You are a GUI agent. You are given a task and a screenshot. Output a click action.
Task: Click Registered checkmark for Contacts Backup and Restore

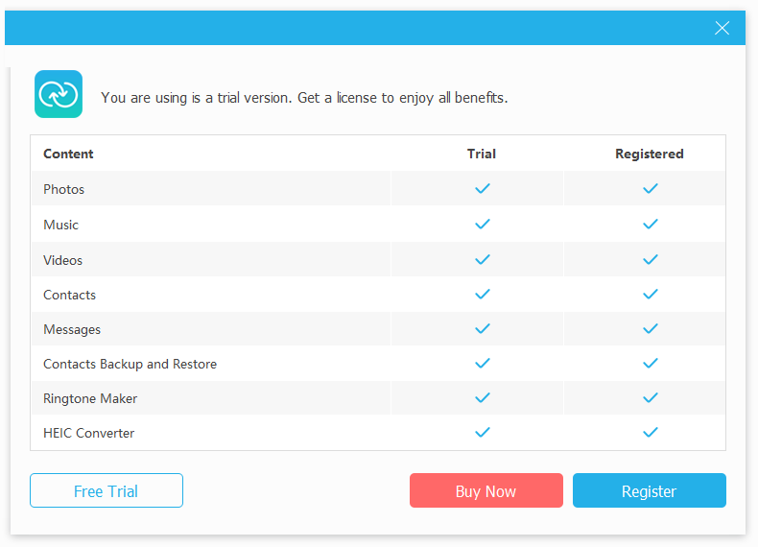point(650,364)
